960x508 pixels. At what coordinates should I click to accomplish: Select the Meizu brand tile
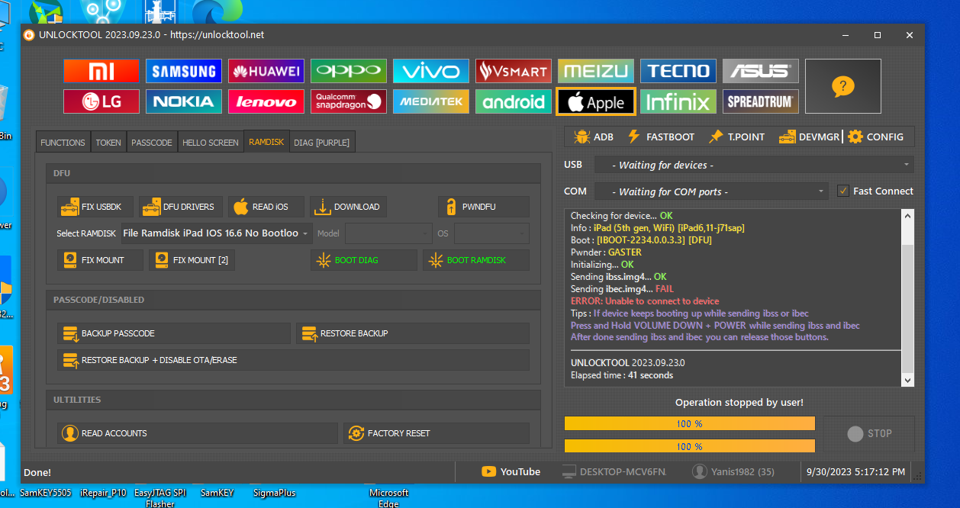[x=596, y=71]
